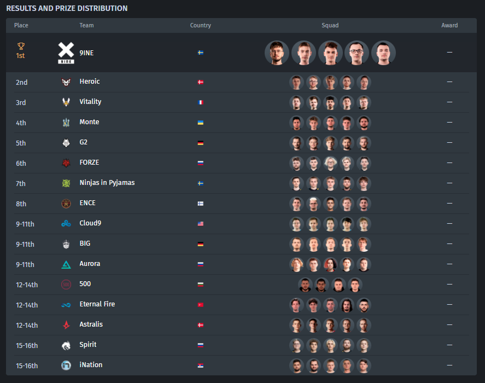This screenshot has width=485, height=383.
Task: Click the FORZE team name
Action: (89, 163)
